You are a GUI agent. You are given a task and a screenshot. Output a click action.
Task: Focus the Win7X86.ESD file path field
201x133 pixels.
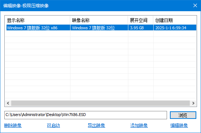(86, 115)
